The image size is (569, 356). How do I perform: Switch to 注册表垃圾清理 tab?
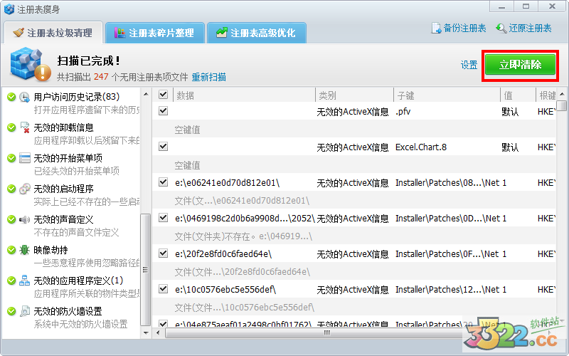[x=53, y=33]
